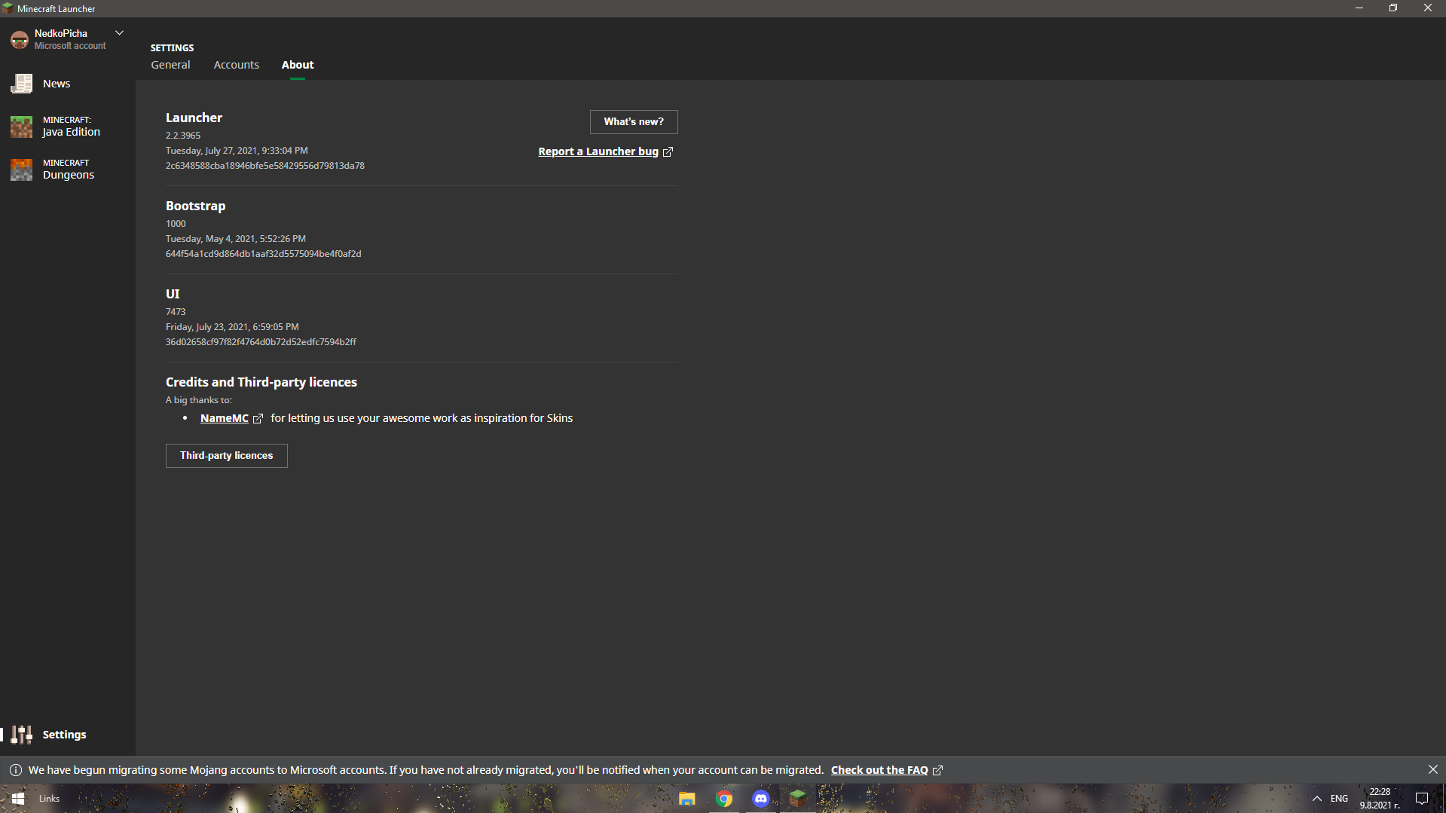Expand the account switcher chevron

[119, 33]
